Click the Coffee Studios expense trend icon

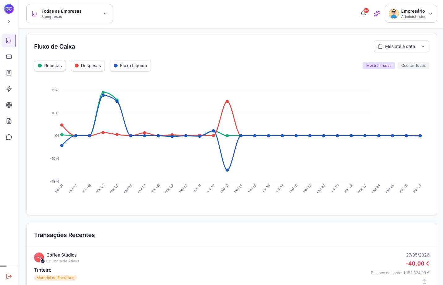pos(39,257)
